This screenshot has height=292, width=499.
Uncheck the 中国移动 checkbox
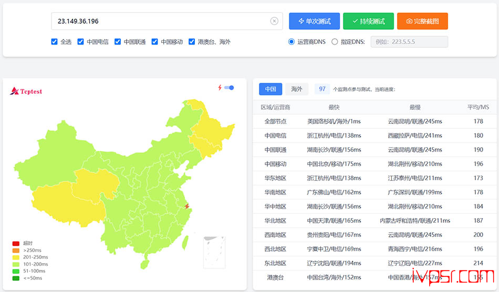[x=154, y=41]
